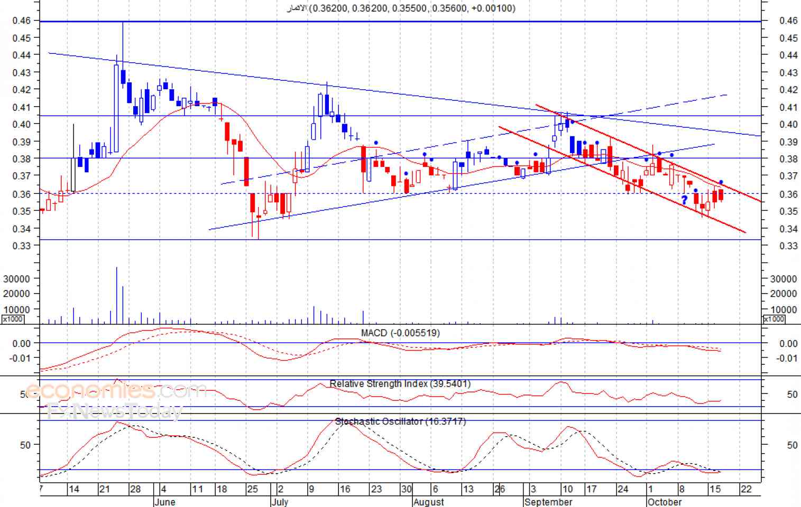The height and width of the screenshot is (507, 801).
Task: Select date label 22 on the time axis
Action: [x=746, y=489]
